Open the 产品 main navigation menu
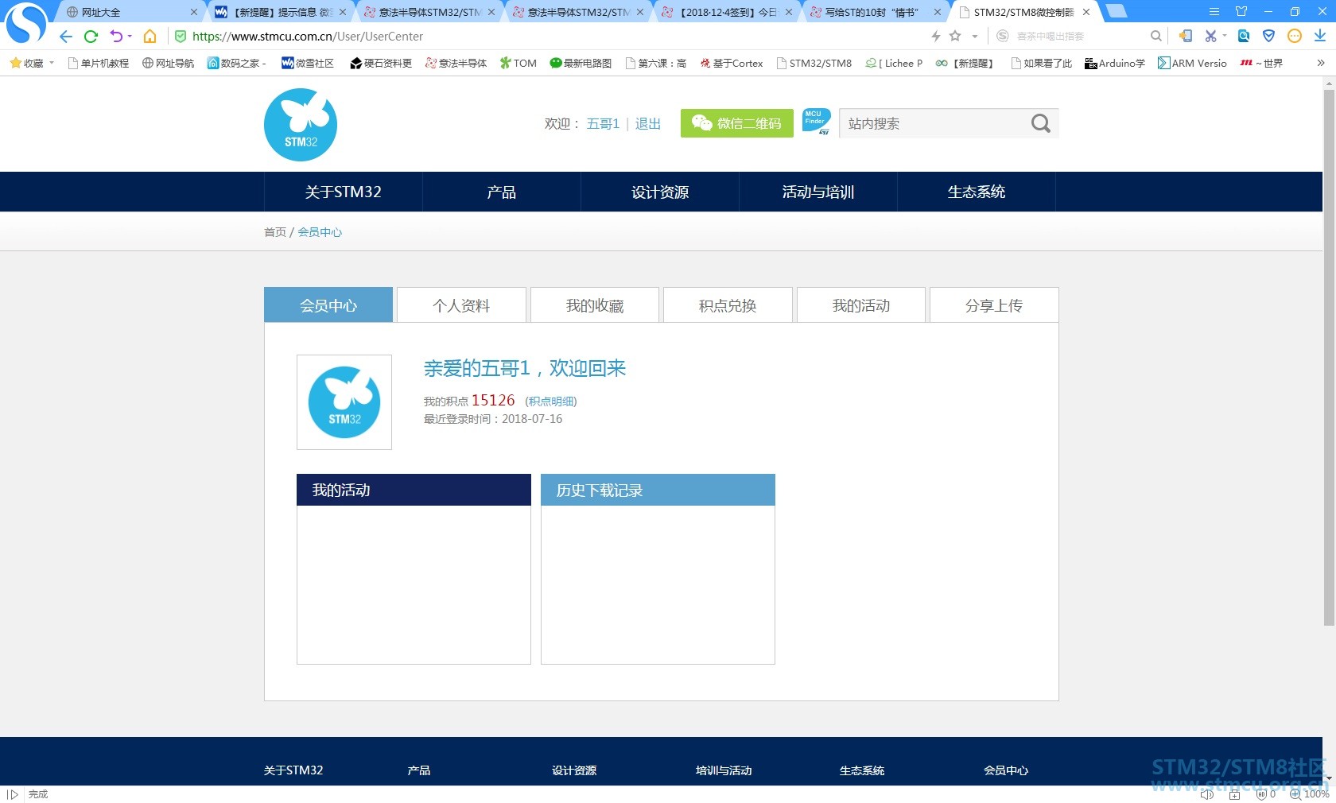 click(502, 192)
